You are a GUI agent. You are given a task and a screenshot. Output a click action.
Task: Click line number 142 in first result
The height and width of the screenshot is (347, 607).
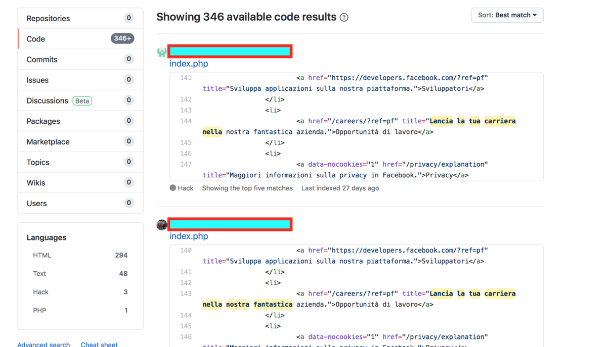(186, 100)
